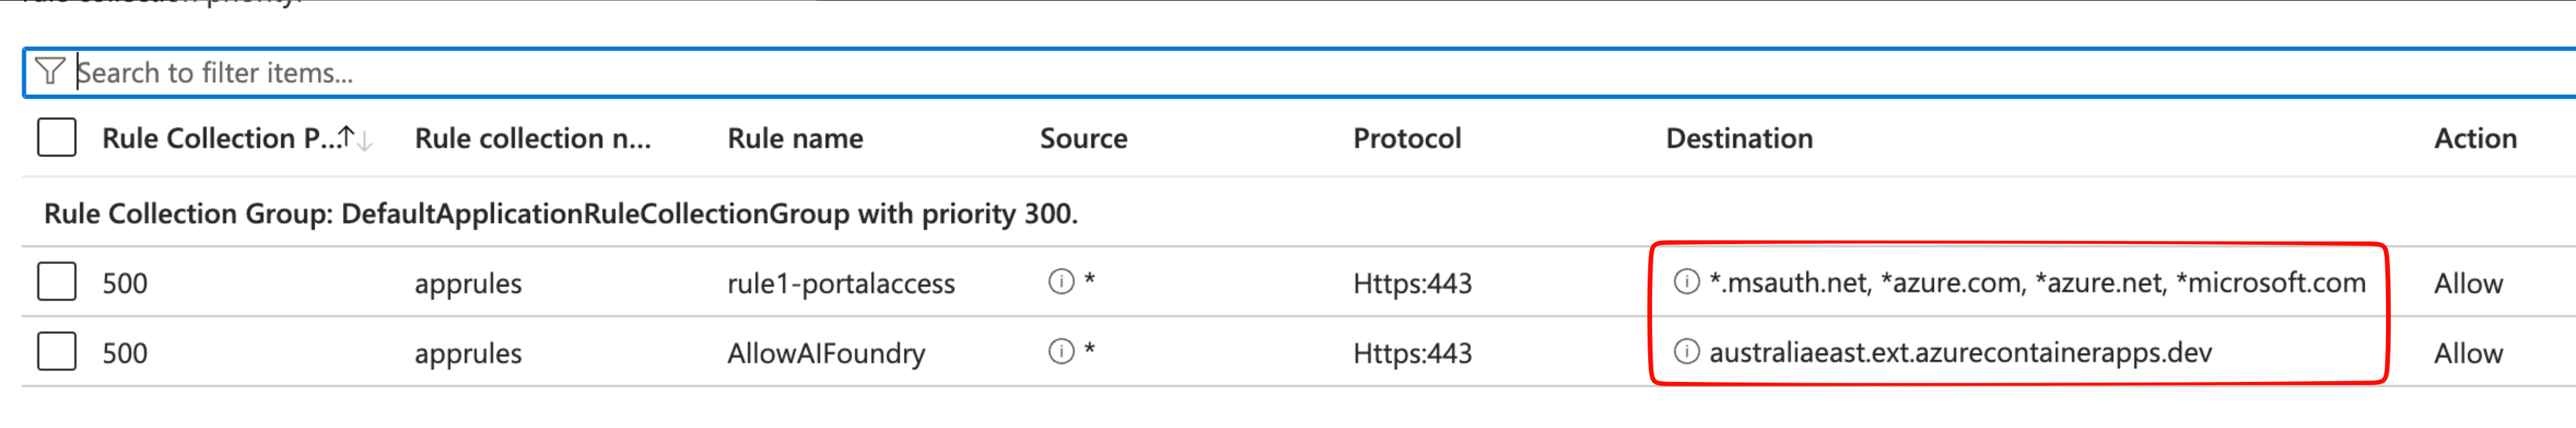Click the Protocol column header
This screenshot has height=428, width=2576.
1406,138
